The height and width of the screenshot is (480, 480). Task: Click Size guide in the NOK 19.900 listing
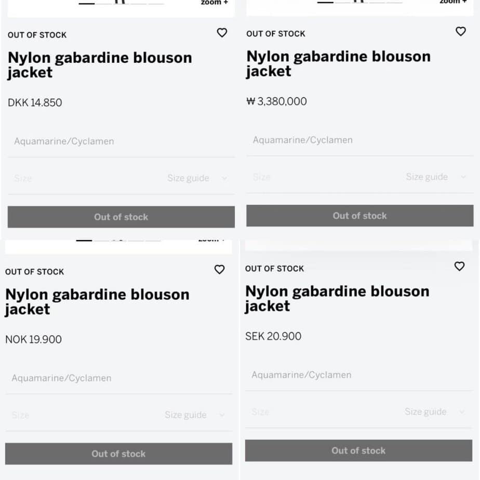[185, 415]
